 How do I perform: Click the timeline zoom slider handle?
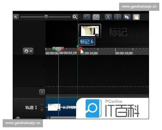pyautogui.click(x=46, y=17)
